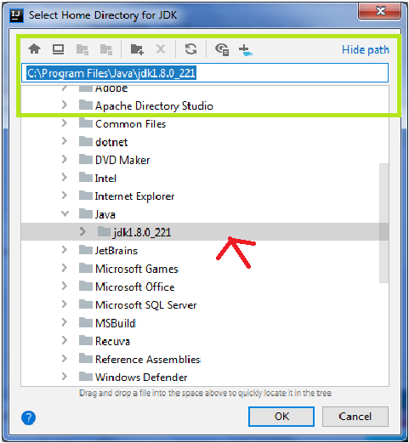Expand the Microsoft Office folder arrow
Screen dimensions: 409x443
[65, 286]
